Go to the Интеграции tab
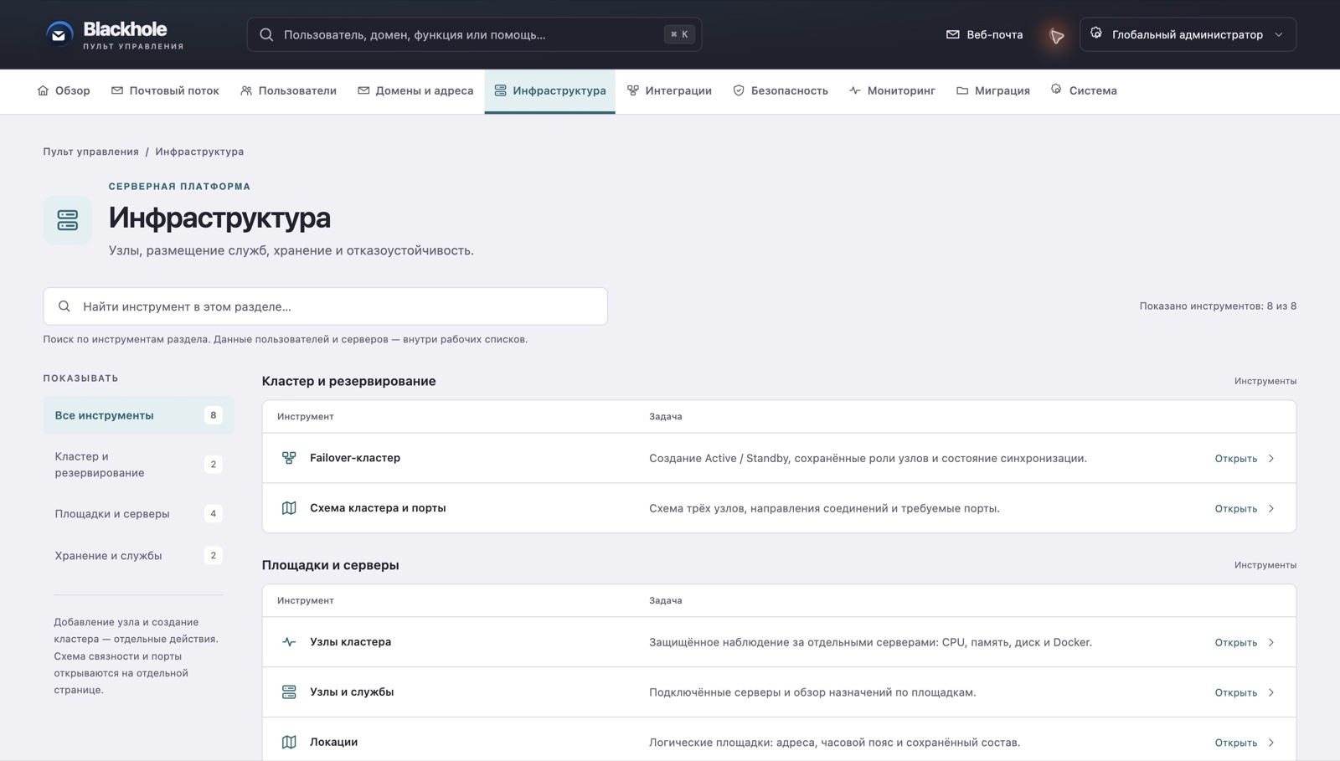The image size is (1340, 761). tap(669, 90)
